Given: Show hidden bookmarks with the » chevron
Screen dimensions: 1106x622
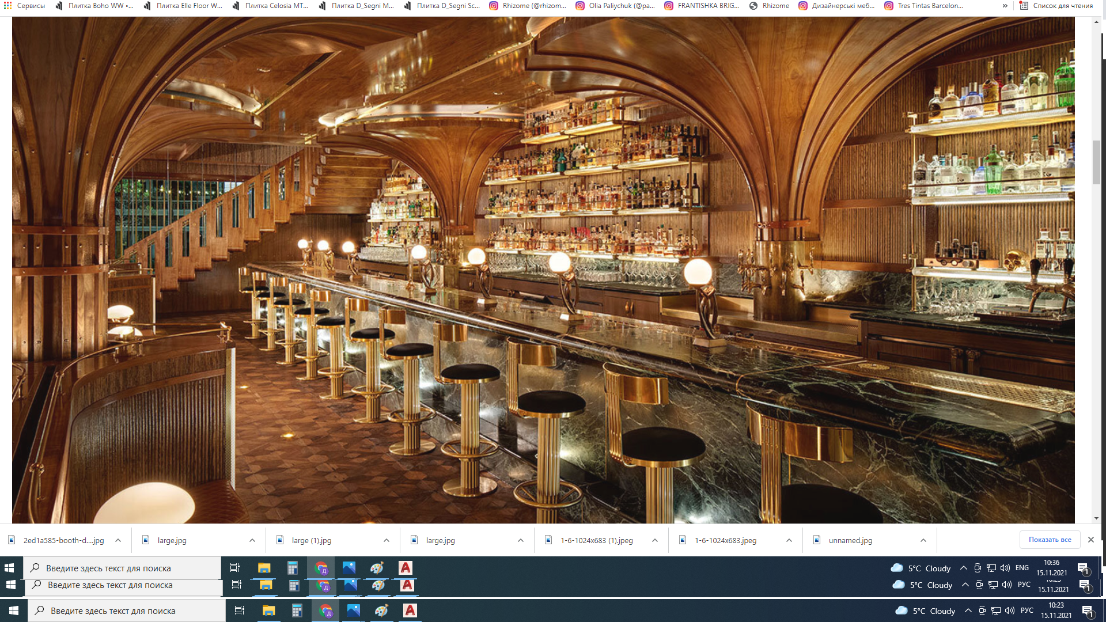Looking at the screenshot, I should click(x=1005, y=6).
